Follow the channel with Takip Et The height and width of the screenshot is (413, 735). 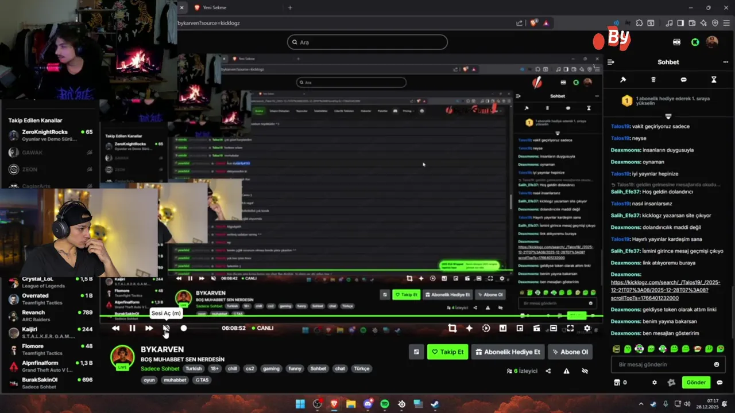point(447,352)
